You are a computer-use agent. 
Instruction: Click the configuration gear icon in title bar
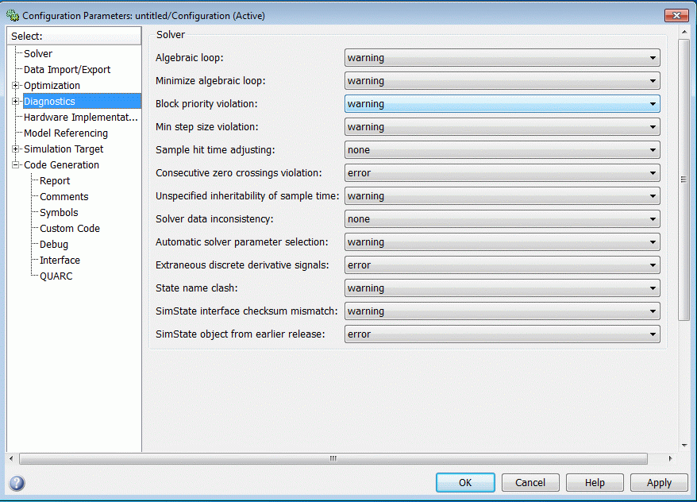point(12,16)
